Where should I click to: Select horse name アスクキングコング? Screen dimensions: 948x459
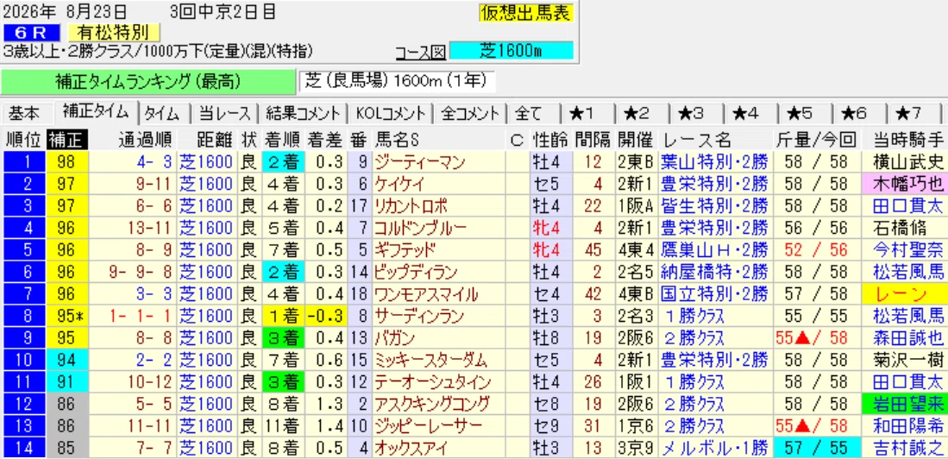(x=433, y=404)
